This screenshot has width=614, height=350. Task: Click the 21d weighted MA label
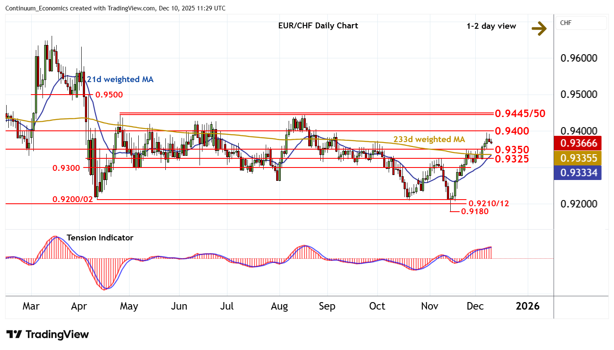(120, 80)
